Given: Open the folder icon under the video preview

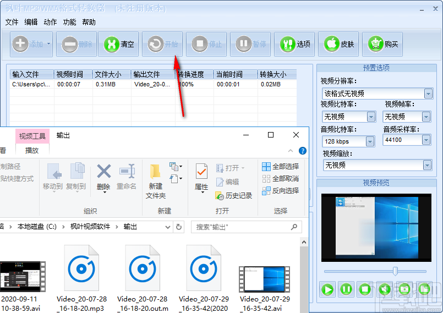Looking at the screenshot, I should pos(424,289).
